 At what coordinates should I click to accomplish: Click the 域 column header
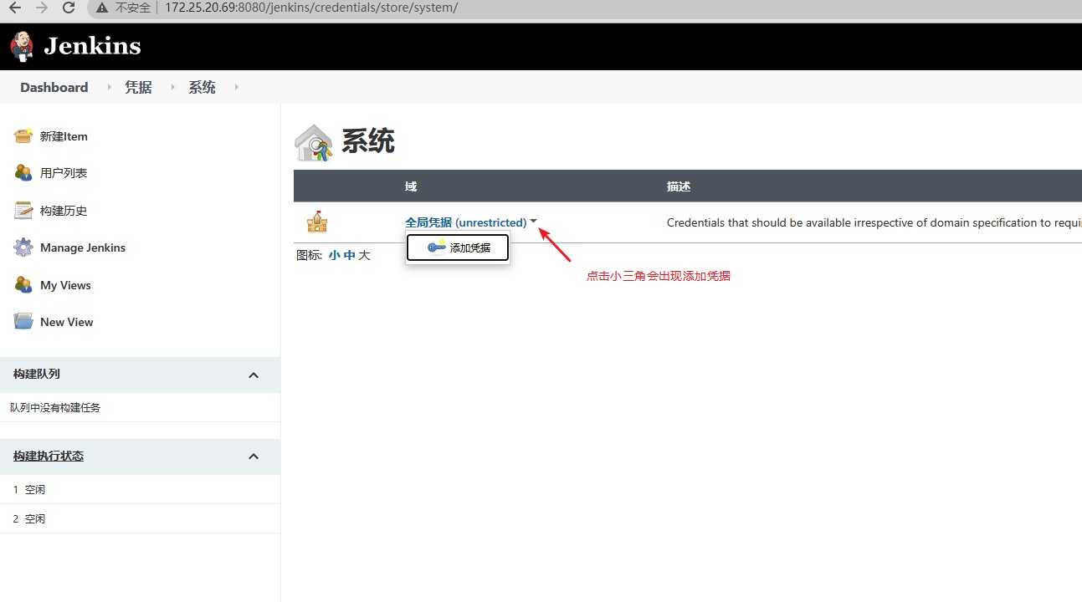click(411, 186)
